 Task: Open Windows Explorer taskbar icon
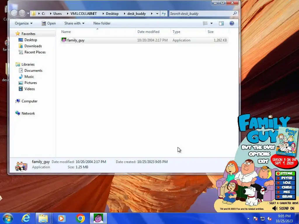tap(43, 218)
